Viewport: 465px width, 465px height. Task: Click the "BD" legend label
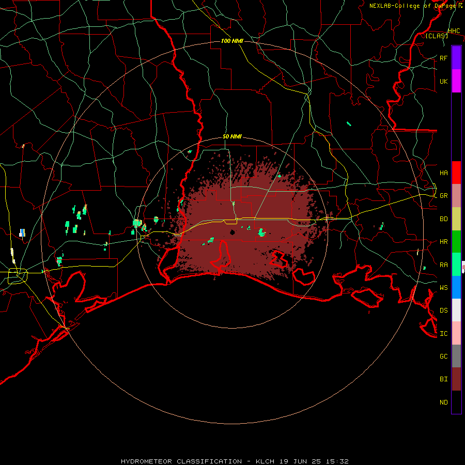pos(444,219)
